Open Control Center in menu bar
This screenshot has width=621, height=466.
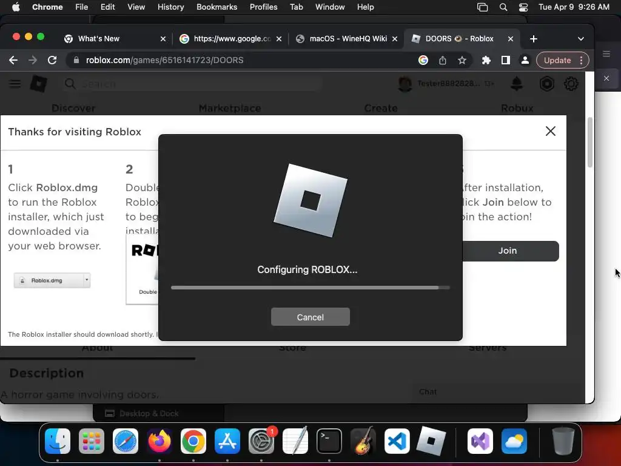[523, 7]
